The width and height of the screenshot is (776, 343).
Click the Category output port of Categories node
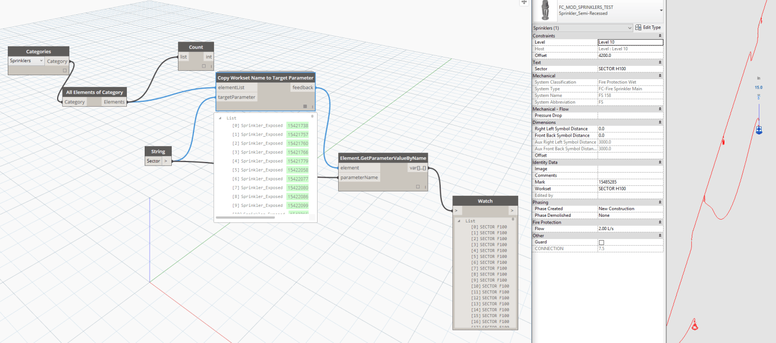pos(57,61)
